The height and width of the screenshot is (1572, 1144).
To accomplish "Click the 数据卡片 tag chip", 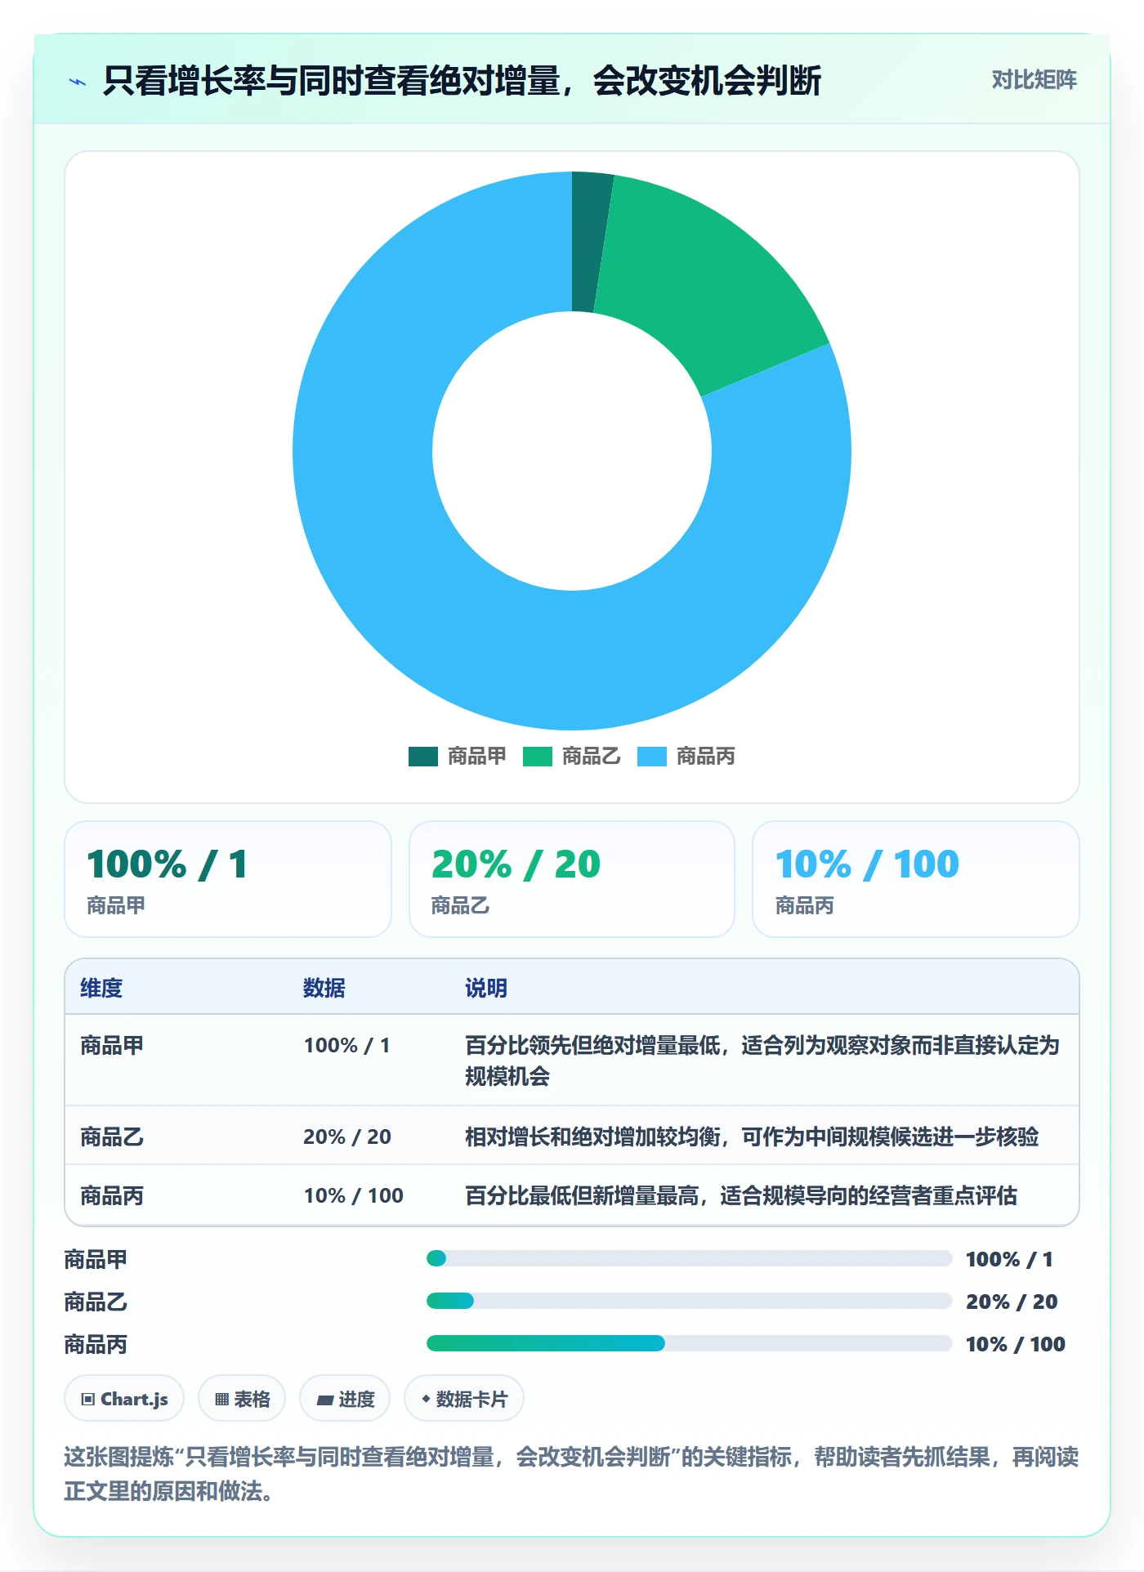I will point(464,1399).
